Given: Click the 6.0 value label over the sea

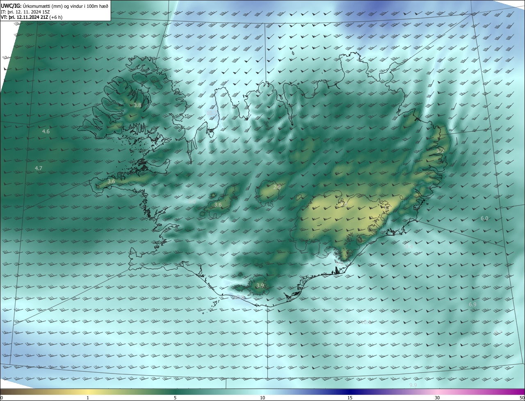Looking at the screenshot, I should pyautogui.click(x=484, y=219).
